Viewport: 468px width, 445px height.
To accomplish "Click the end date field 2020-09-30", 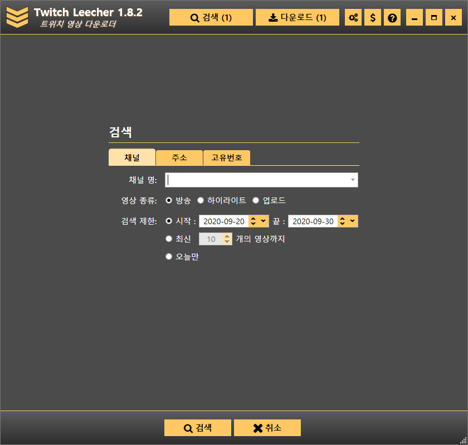I will point(313,221).
